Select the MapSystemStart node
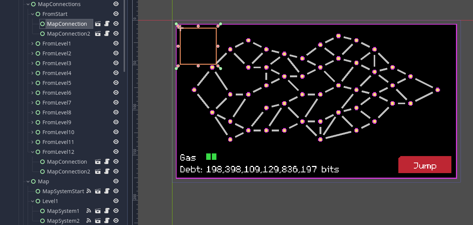Viewport: 473px width, 225px height. point(63,191)
